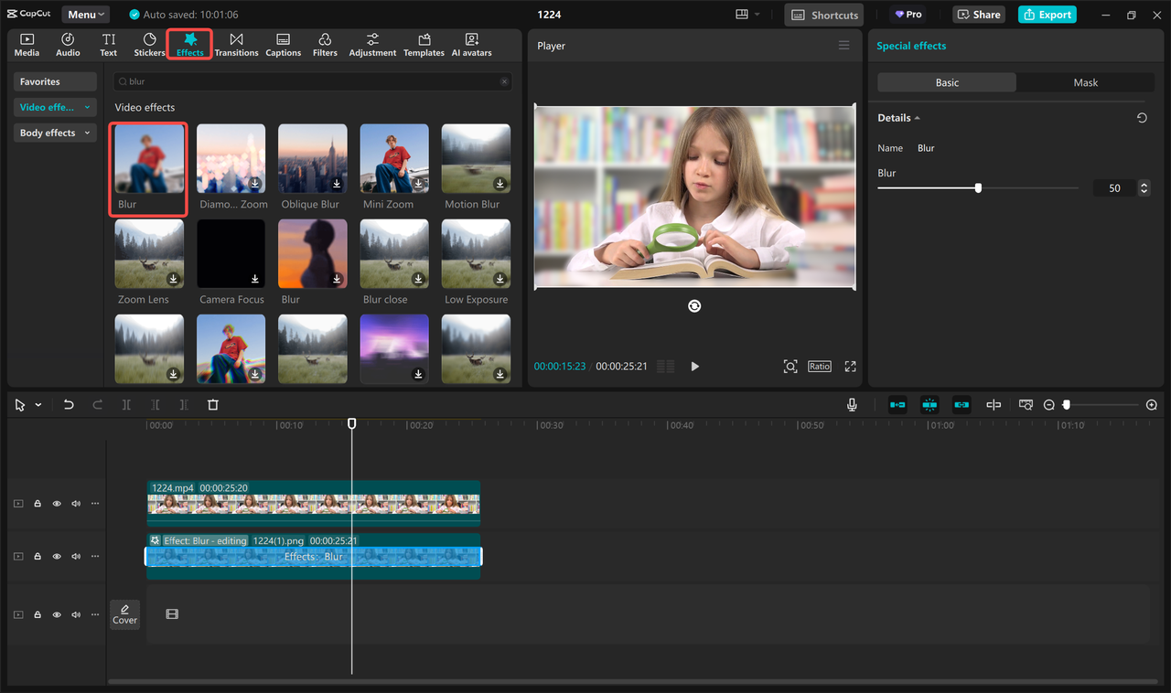Click the Export button
Image resolution: width=1171 pixels, height=693 pixels.
pos(1047,14)
